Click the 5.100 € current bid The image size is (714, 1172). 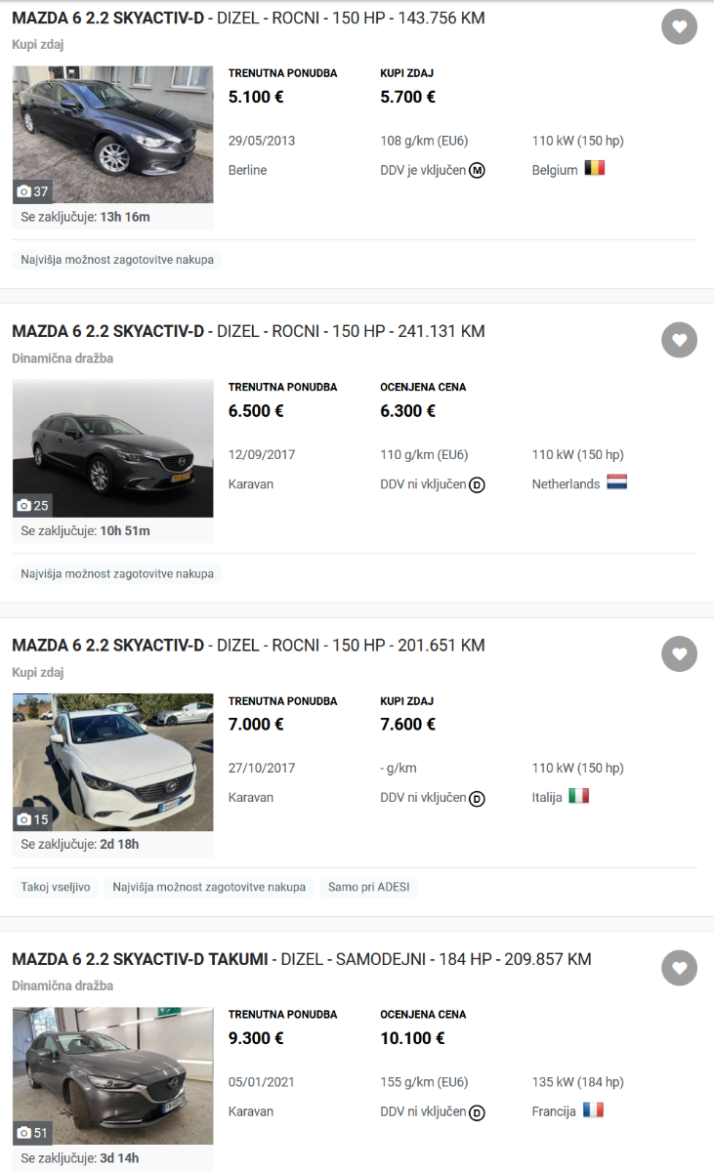256,97
